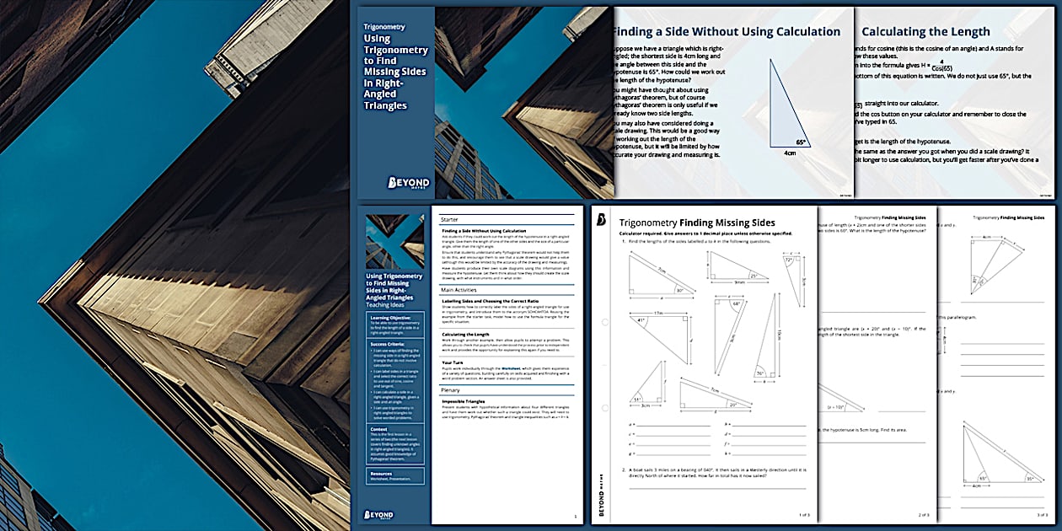Screen dimensions: 1062x531
Task: Click the circular binder-hole mark on the worksheet edge
Action: (x=606, y=321)
